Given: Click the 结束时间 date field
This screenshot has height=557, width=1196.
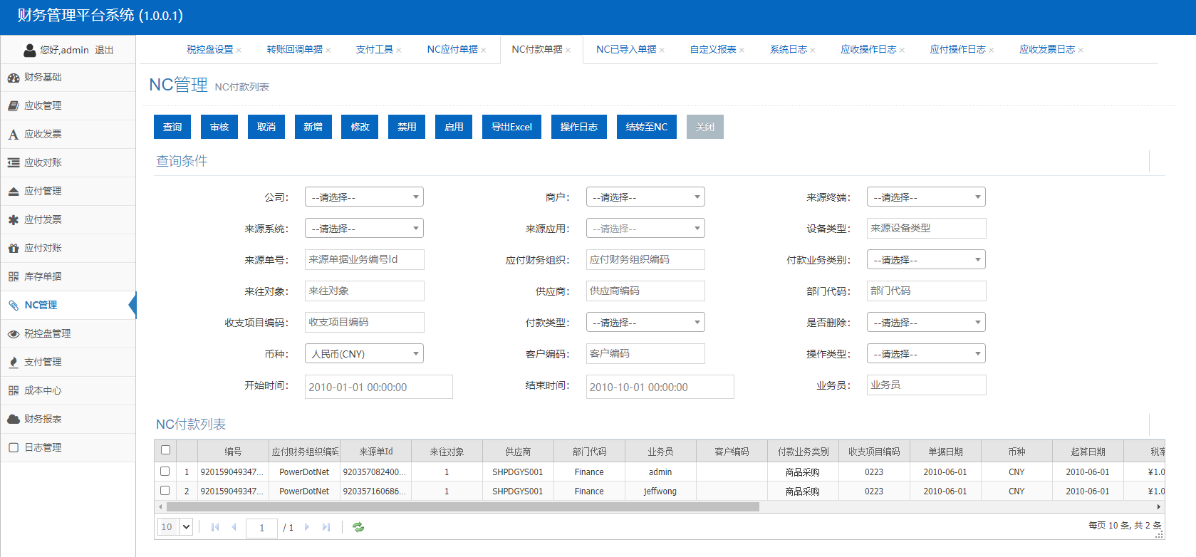Looking at the screenshot, I should click(x=660, y=387).
